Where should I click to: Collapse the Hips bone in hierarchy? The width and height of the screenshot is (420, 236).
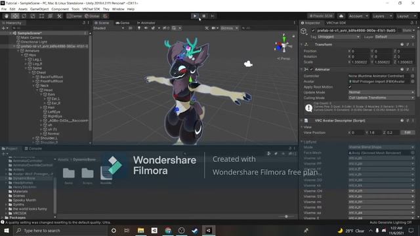pos(22,55)
